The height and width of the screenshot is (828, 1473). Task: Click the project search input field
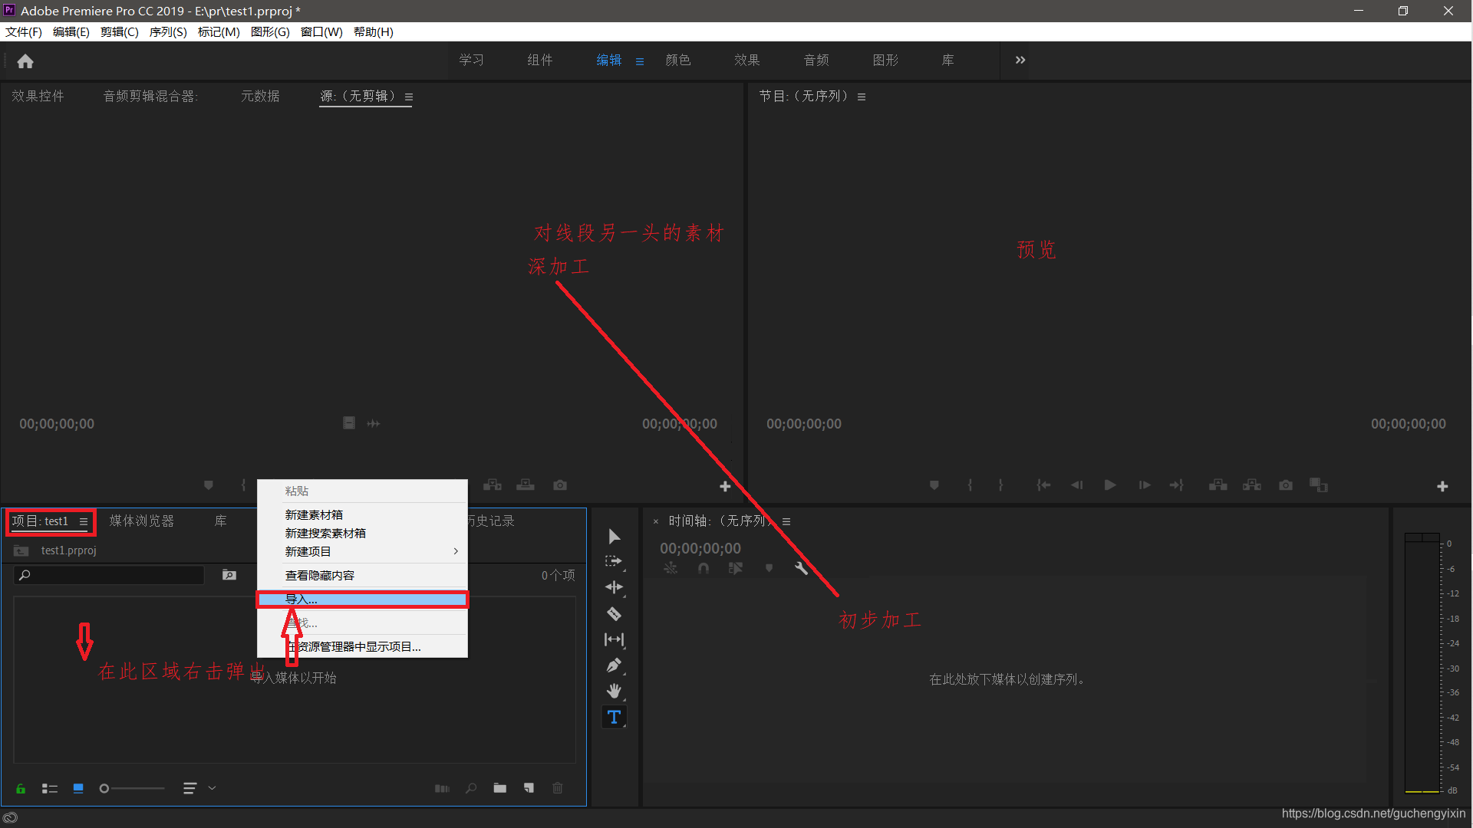(x=110, y=575)
